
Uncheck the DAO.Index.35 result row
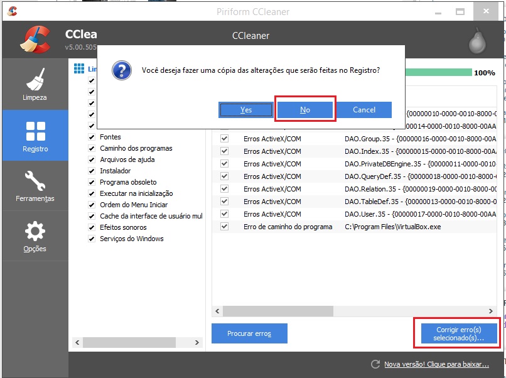[x=224, y=151]
